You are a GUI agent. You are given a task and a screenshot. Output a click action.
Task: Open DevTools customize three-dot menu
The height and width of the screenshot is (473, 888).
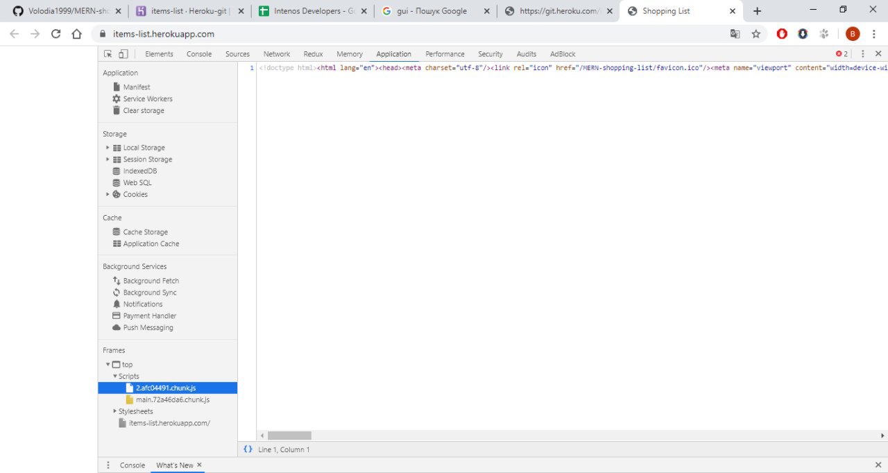point(863,54)
